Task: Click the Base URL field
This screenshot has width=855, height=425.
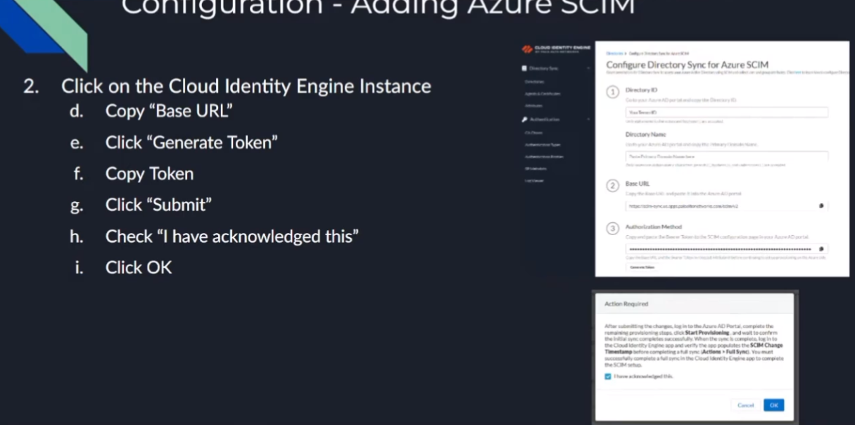Action: click(727, 206)
